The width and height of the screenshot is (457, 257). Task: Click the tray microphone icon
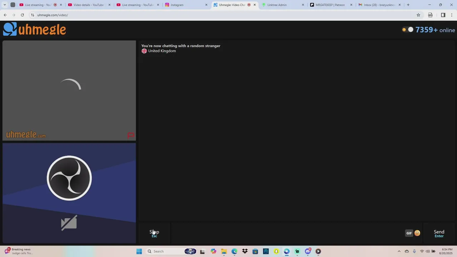coord(414,251)
